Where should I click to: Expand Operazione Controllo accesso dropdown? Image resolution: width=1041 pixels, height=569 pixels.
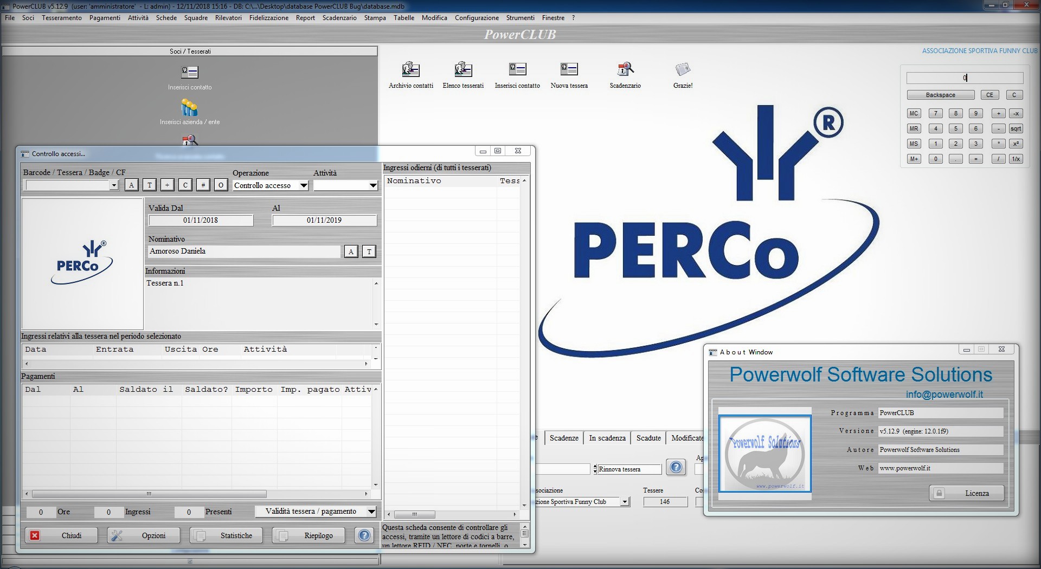[x=304, y=185]
